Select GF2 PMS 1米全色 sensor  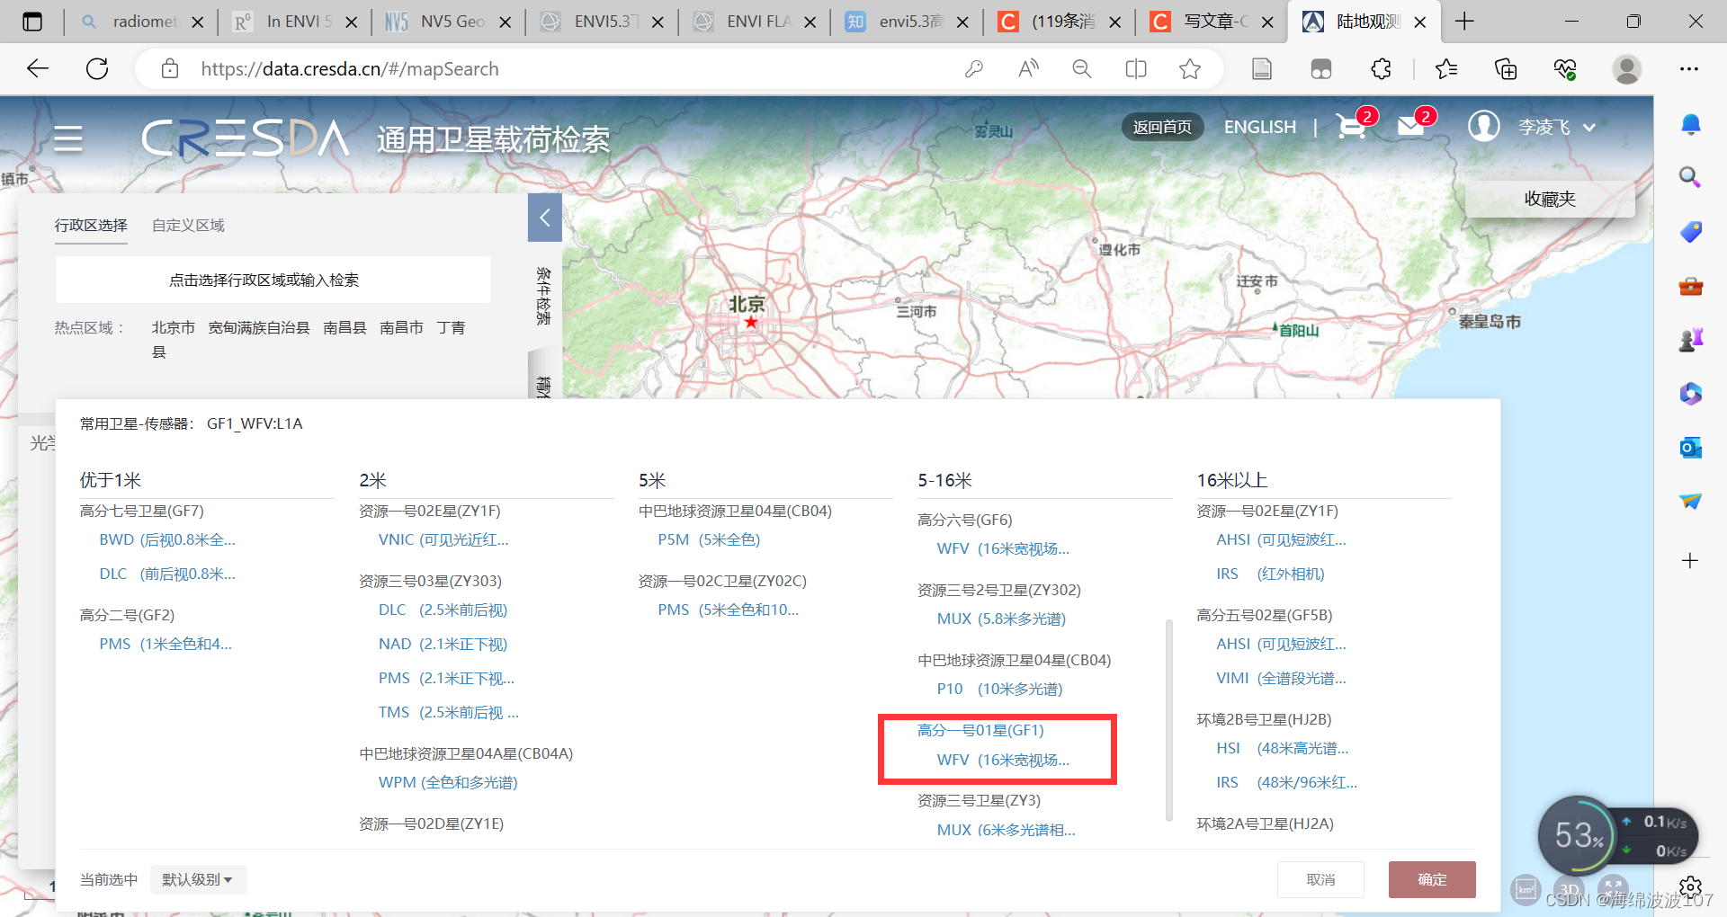tap(166, 644)
